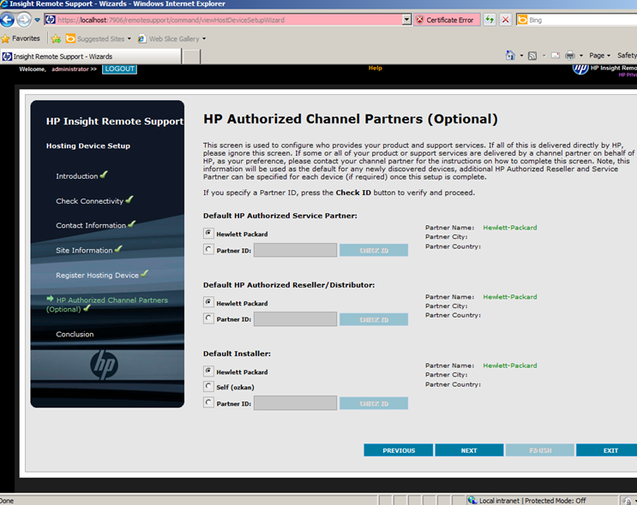Viewport: 637px width, 505px height.
Task: Click the RSS feeds icon
Action: pos(532,56)
